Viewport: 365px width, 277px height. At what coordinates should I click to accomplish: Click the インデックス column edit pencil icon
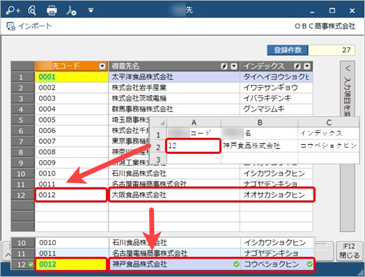297,67
